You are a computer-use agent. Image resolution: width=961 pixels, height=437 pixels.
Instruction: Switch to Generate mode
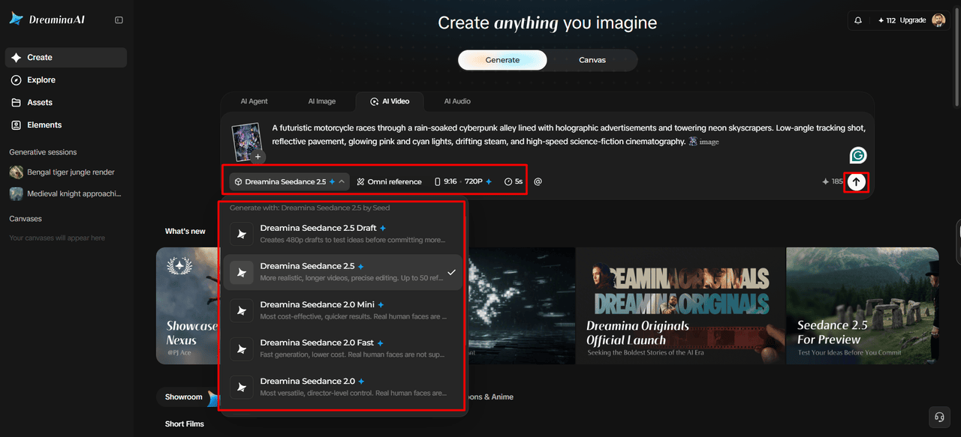tap(502, 60)
